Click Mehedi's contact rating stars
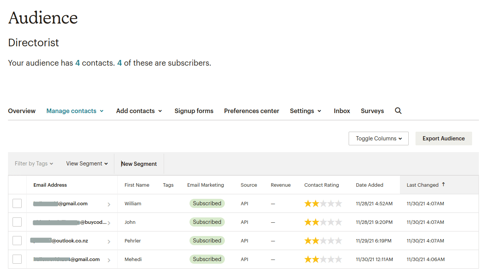 pos(323,260)
